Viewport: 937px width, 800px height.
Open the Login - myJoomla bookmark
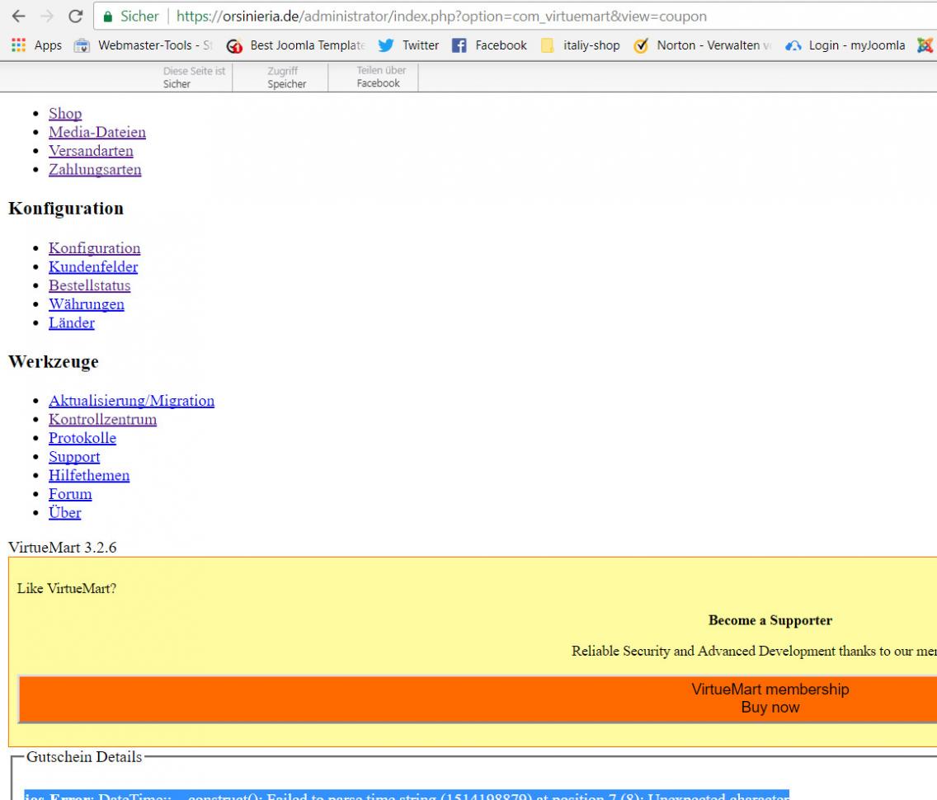(x=850, y=45)
